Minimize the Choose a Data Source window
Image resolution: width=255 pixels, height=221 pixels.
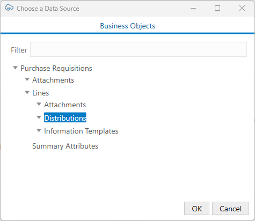(193, 8)
